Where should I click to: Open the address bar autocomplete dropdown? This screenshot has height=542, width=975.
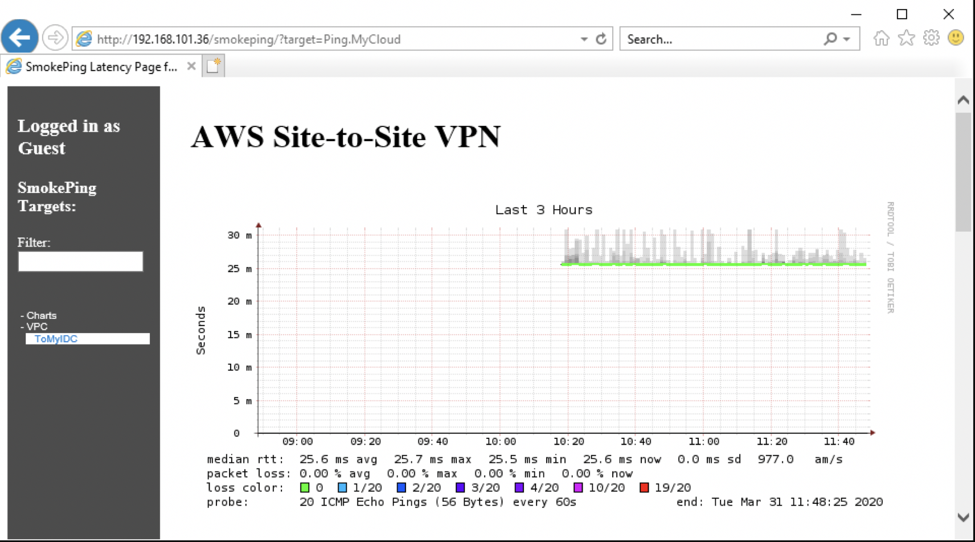point(584,39)
